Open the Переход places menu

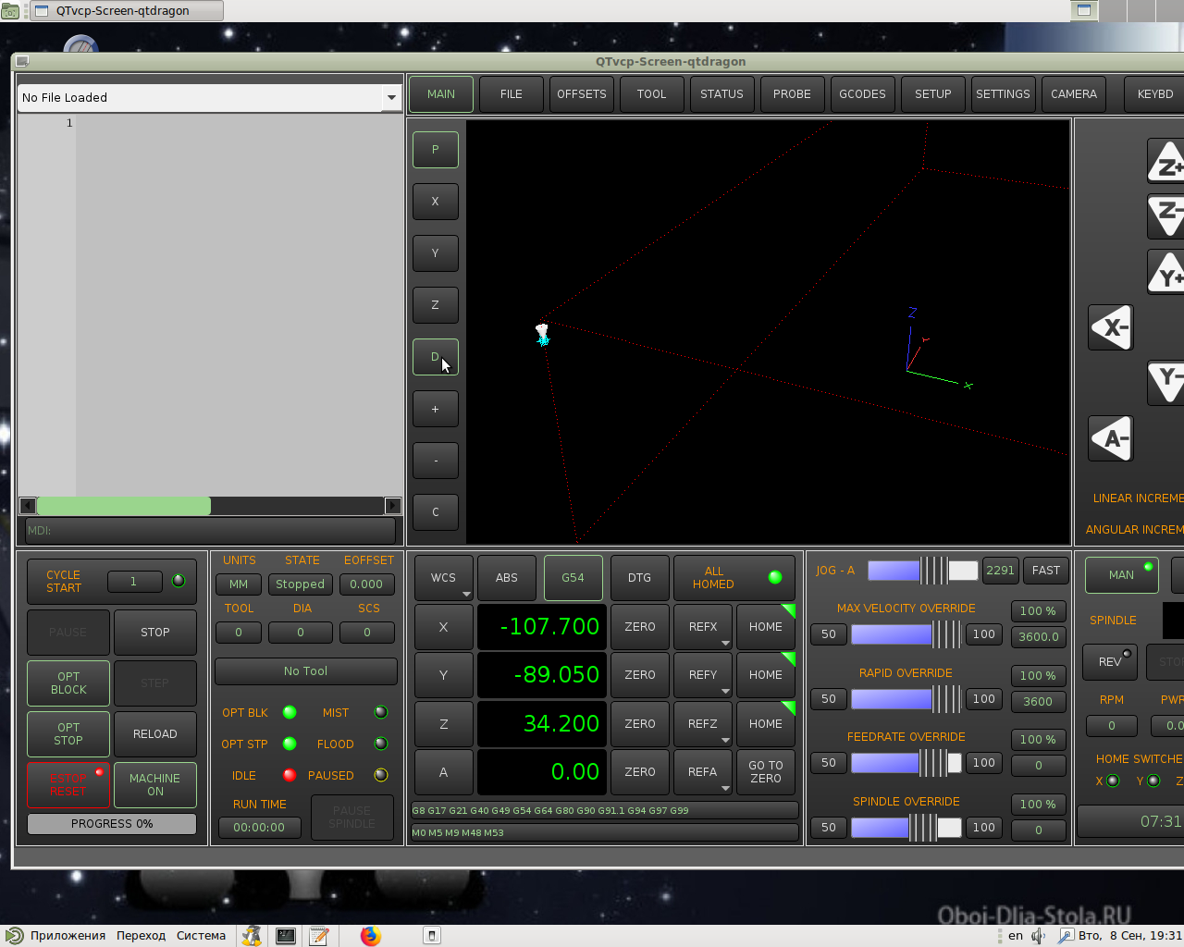pos(141,936)
